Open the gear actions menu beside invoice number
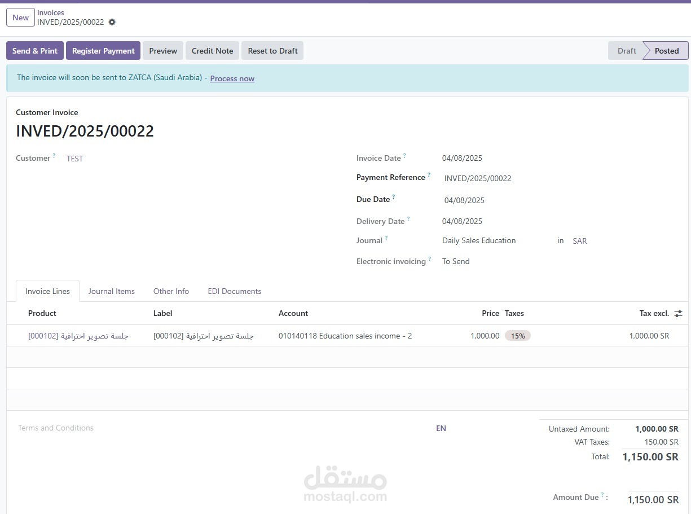This screenshot has height=514, width=691. (112, 22)
